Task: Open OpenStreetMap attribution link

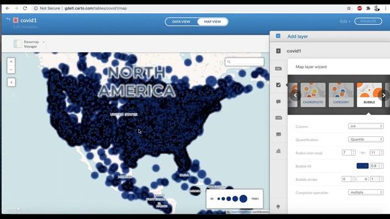Action: point(241,212)
